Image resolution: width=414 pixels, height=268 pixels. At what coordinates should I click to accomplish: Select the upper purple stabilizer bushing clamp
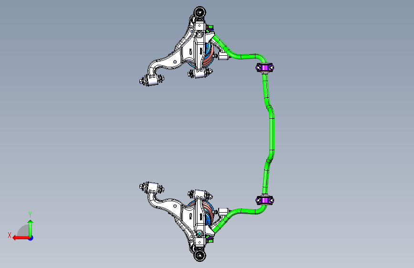265,68
